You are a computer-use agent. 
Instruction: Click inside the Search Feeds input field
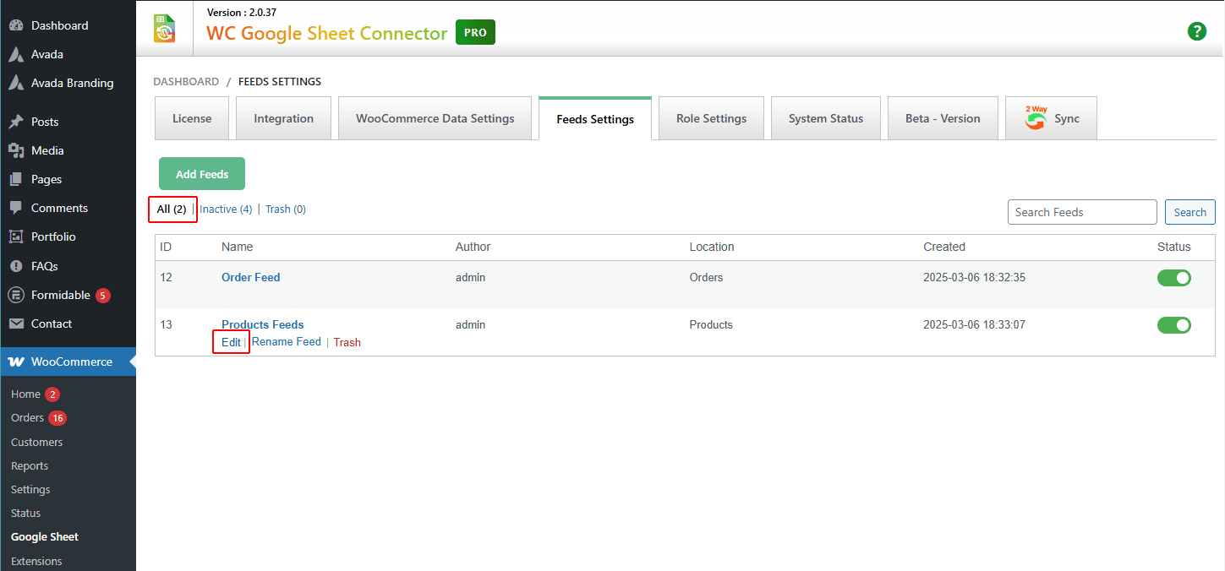click(x=1082, y=212)
